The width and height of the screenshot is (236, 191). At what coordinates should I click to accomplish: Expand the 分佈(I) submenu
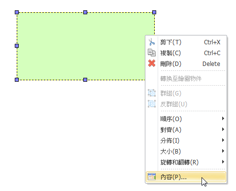click(x=186, y=140)
